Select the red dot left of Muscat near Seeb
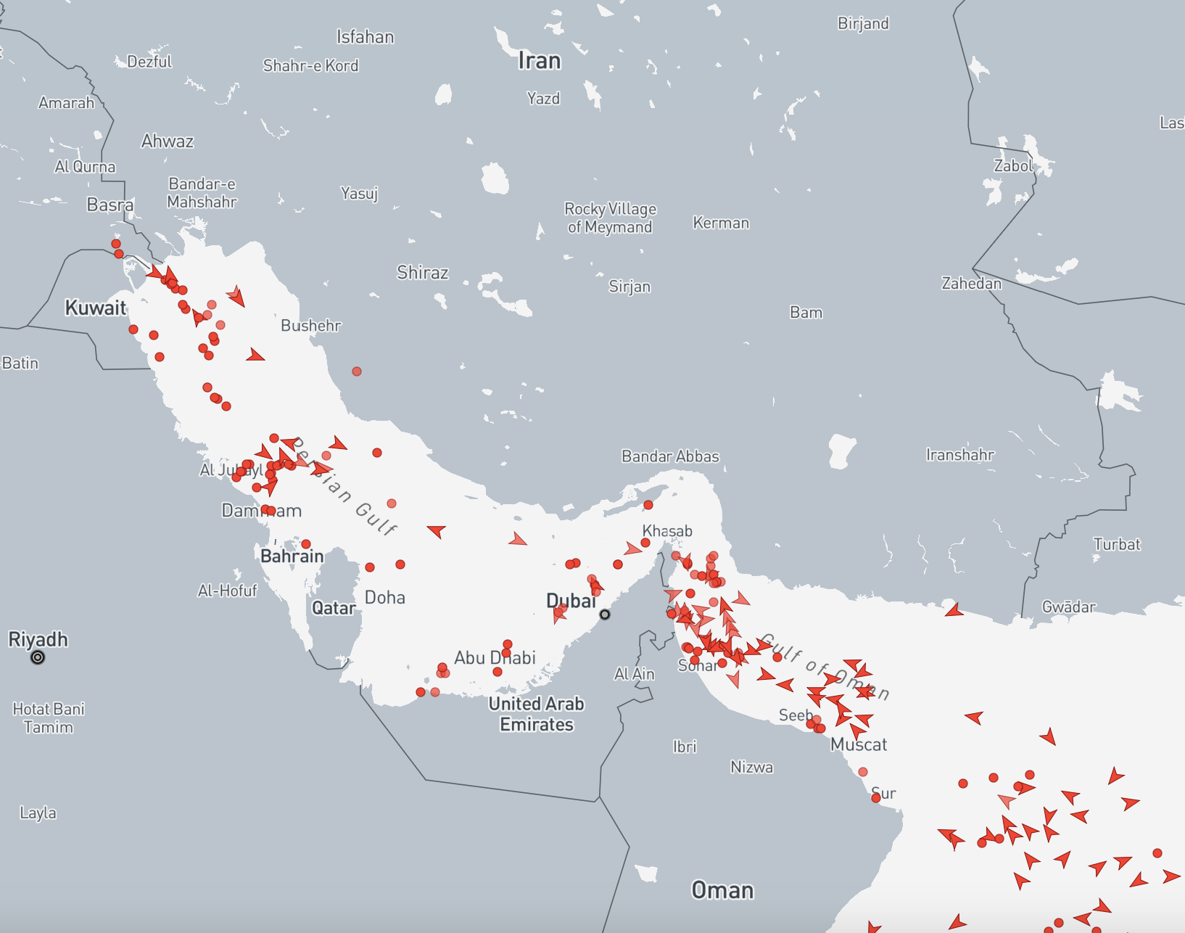The width and height of the screenshot is (1185, 933). (811, 723)
